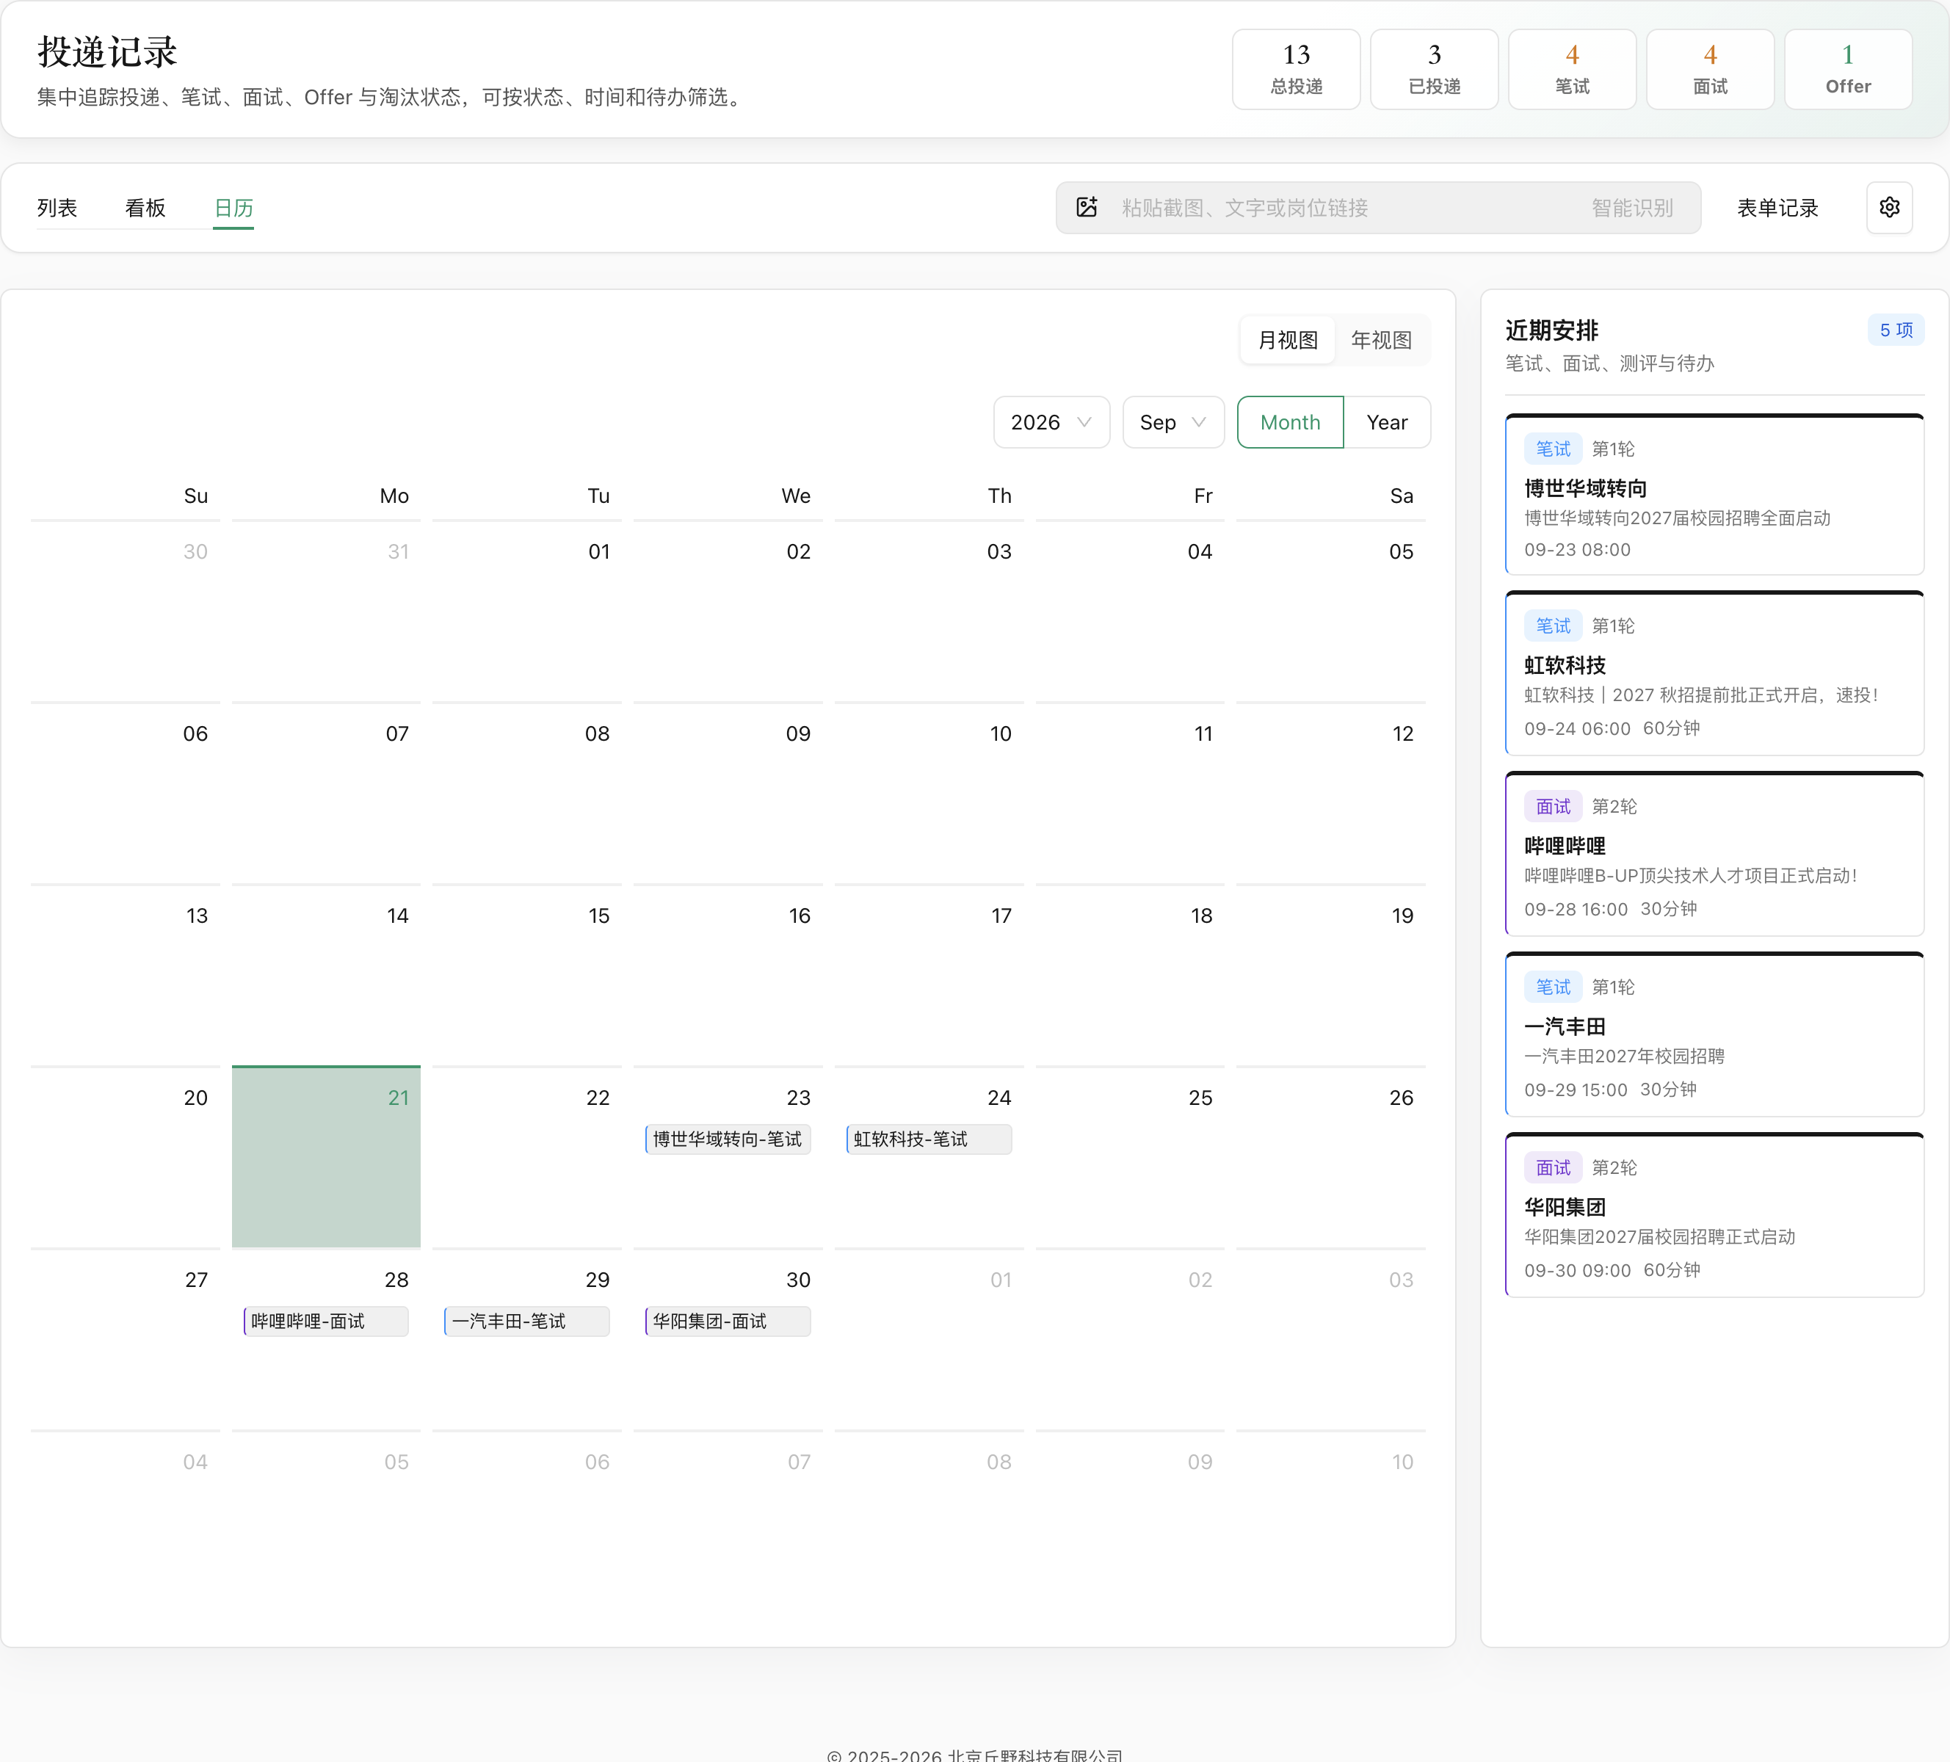The image size is (1950, 1762).
Task: Open the 华阳集团 schedule card
Action: tap(1714, 1214)
